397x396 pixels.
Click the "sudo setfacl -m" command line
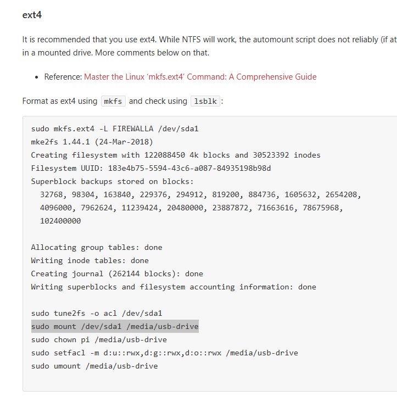point(164,353)
